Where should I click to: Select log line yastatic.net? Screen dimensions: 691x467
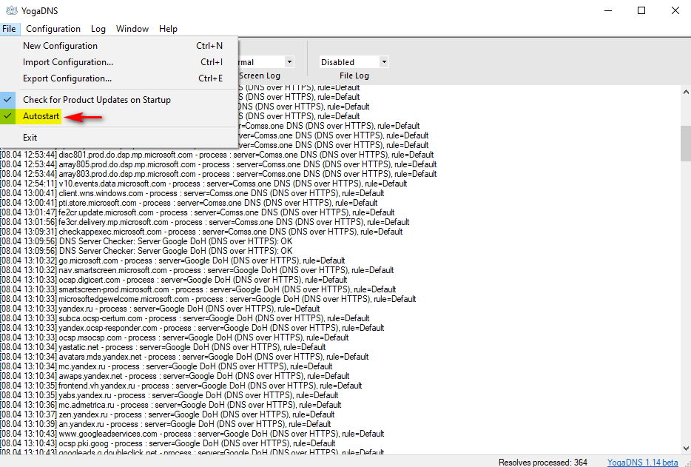[x=163, y=348]
